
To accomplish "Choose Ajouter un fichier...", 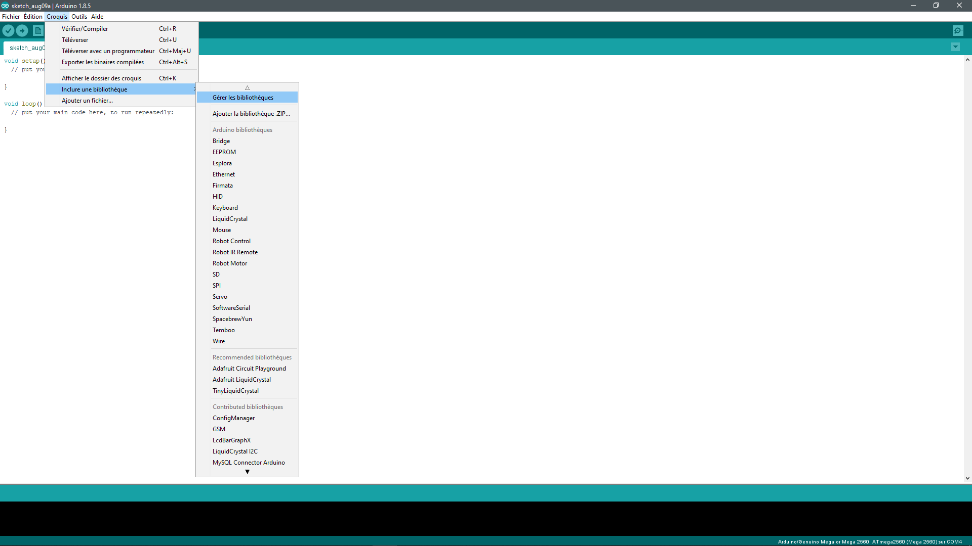I will [121, 101].
